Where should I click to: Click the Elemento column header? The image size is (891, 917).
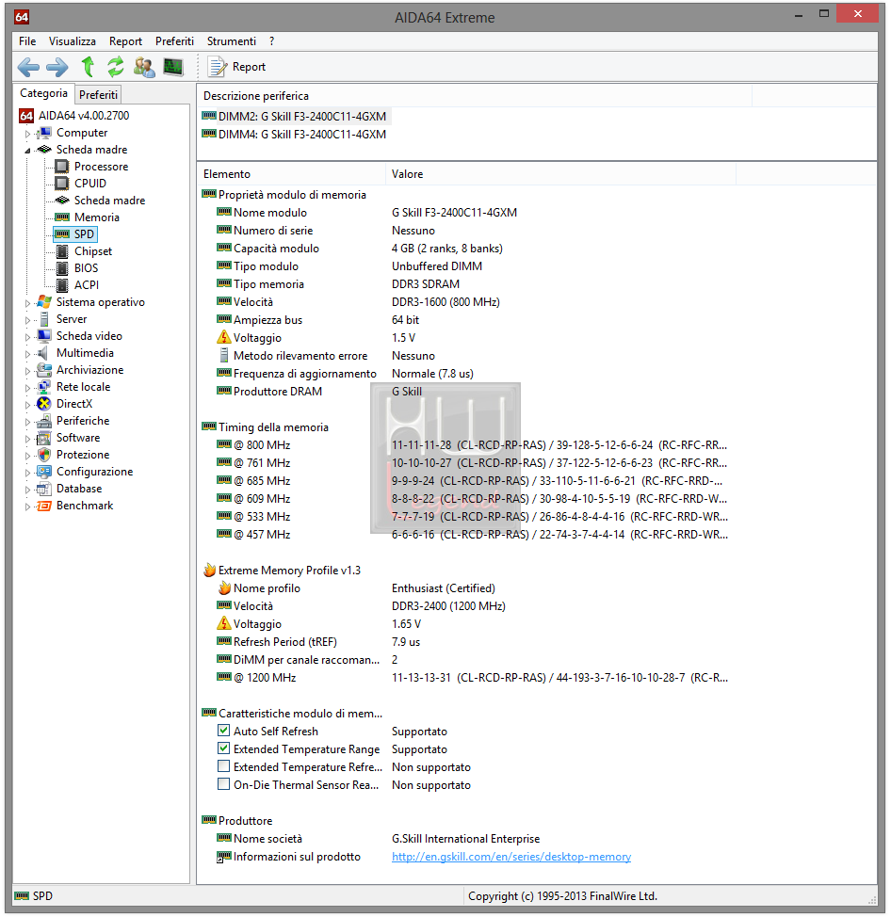coord(291,174)
